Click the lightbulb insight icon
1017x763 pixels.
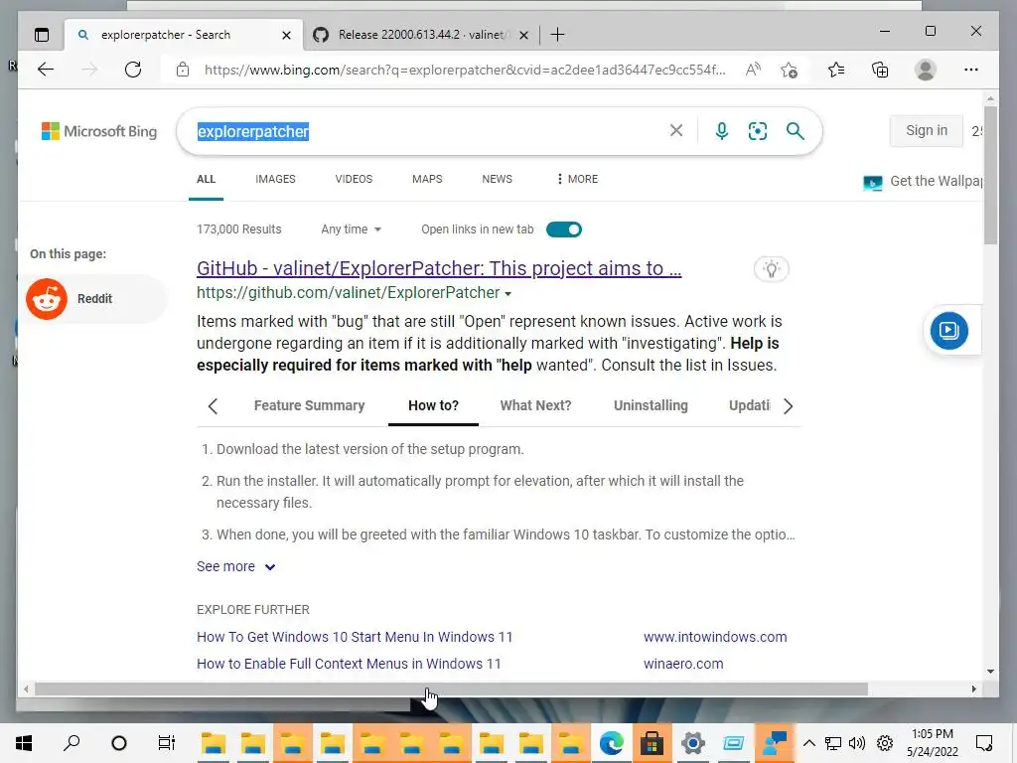click(771, 268)
